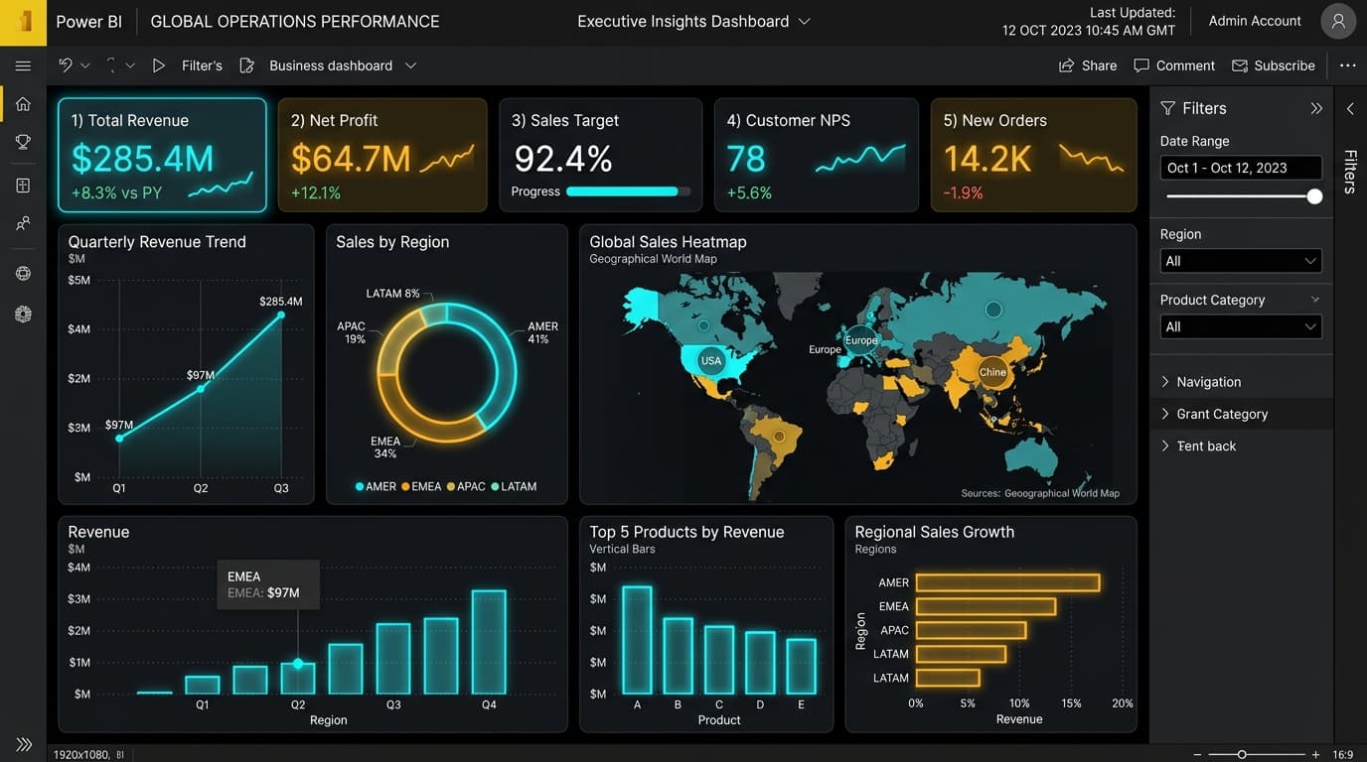
Task: Click the zoom slider handle in status bar
Action: [x=1242, y=755]
